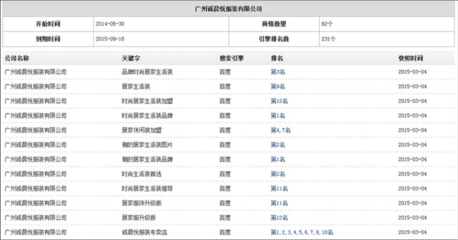Screen dimensions: 458x240
Task: Select the keyword 时尚居家生活装加盟
Action: click(147, 101)
